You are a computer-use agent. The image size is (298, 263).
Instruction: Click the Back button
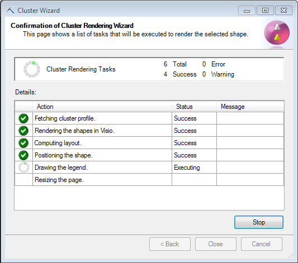click(x=170, y=244)
